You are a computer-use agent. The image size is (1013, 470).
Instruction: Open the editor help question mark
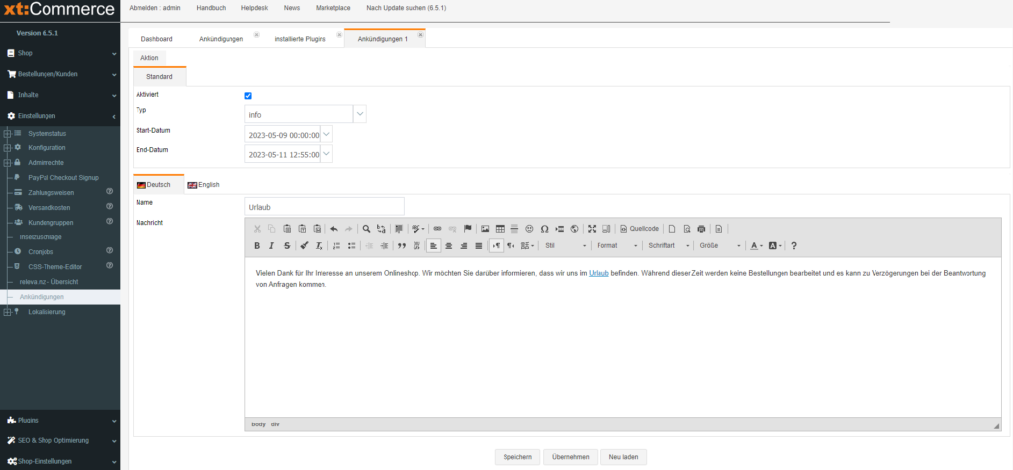pos(793,245)
